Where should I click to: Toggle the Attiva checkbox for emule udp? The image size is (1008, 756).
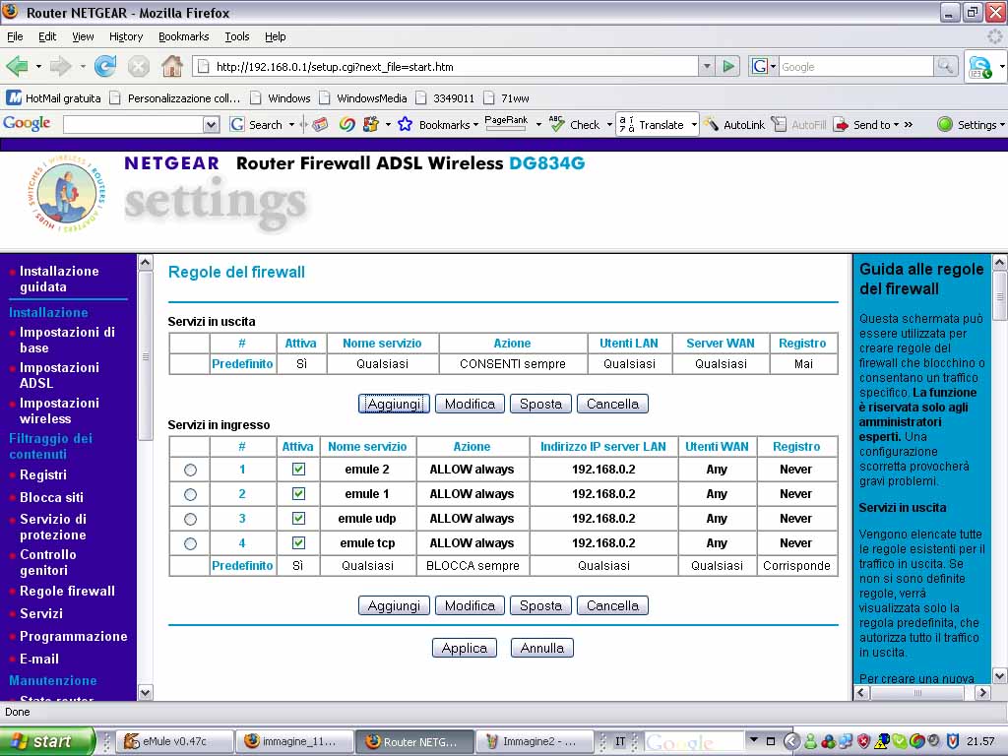(x=298, y=518)
